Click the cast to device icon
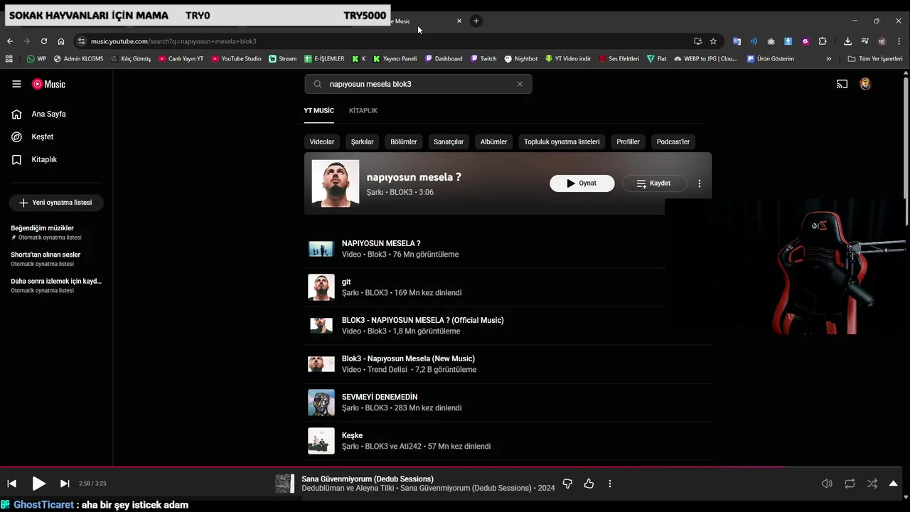Screen dimensions: 910x512 coord(842,84)
